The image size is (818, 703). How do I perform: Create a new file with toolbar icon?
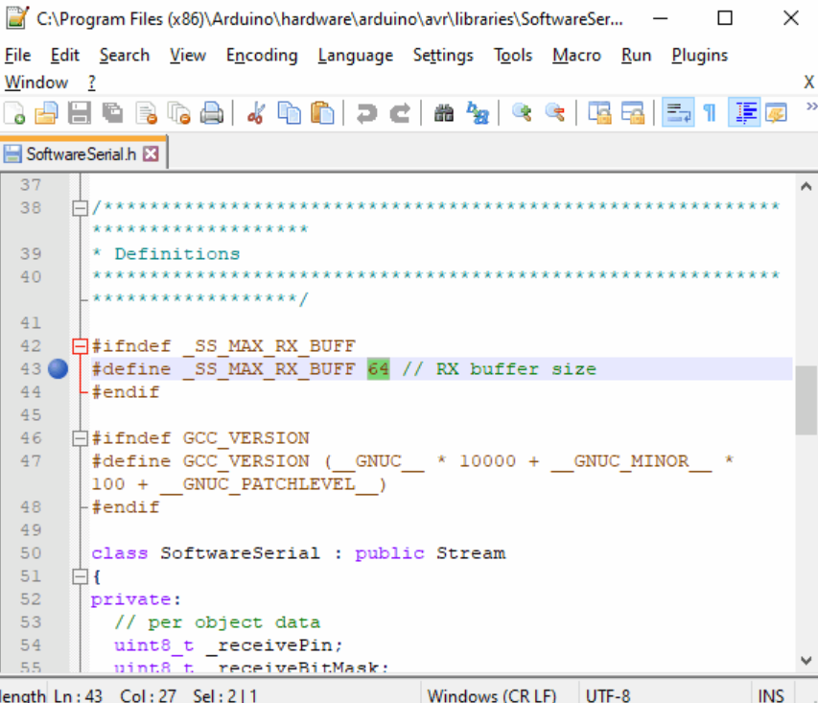tap(14, 113)
